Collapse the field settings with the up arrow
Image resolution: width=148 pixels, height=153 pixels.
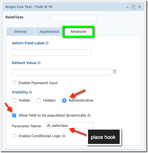[x=127, y=7]
